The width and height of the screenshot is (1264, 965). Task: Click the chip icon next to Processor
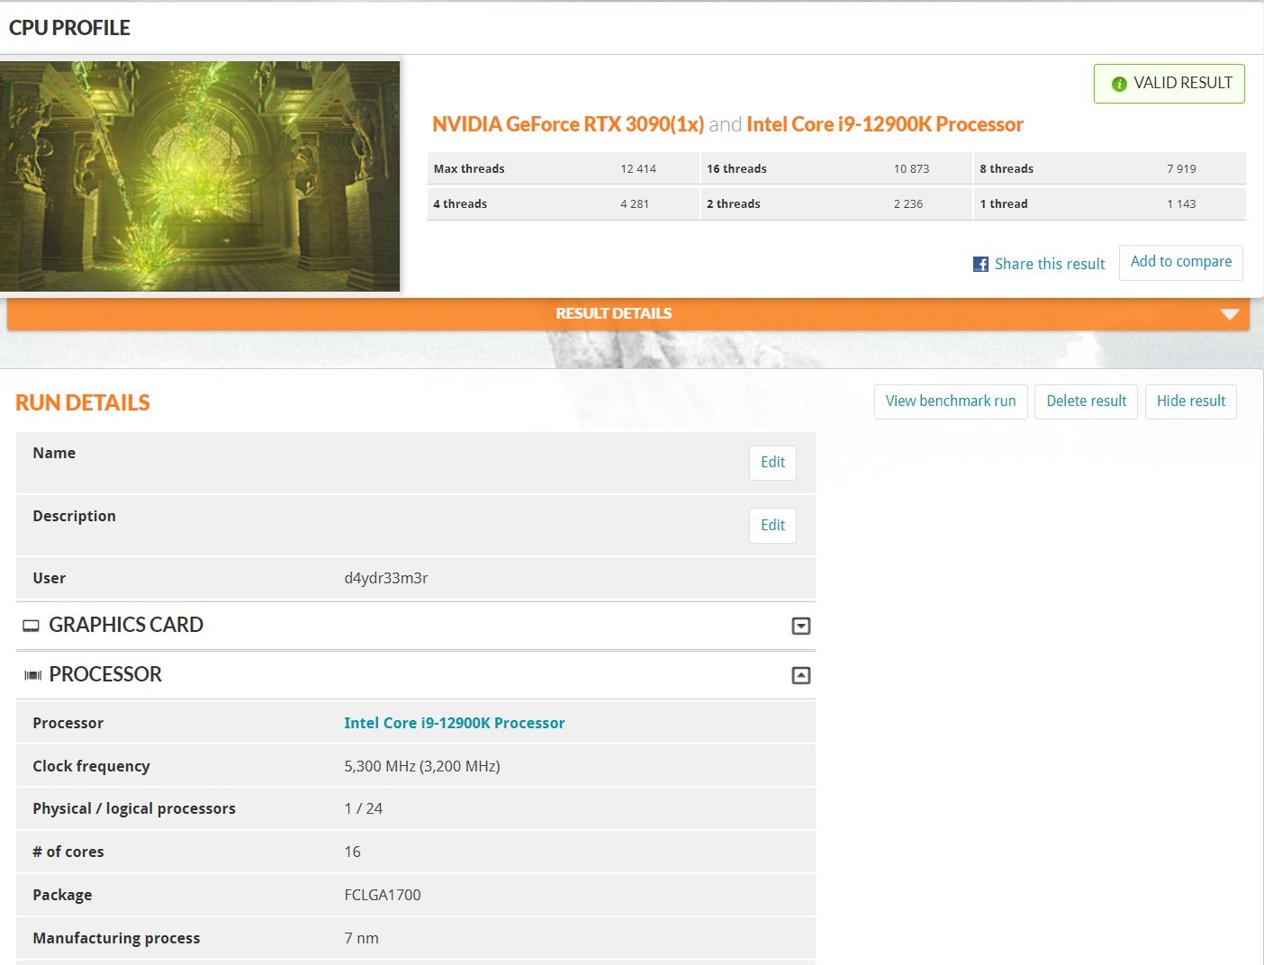click(33, 675)
